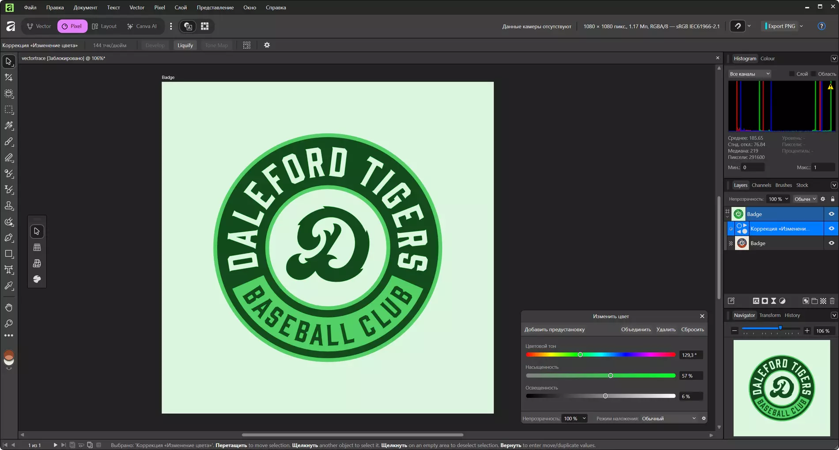Image resolution: width=839 pixels, height=450 pixels.
Task: Switch to the Colour tab
Action: pyautogui.click(x=767, y=58)
